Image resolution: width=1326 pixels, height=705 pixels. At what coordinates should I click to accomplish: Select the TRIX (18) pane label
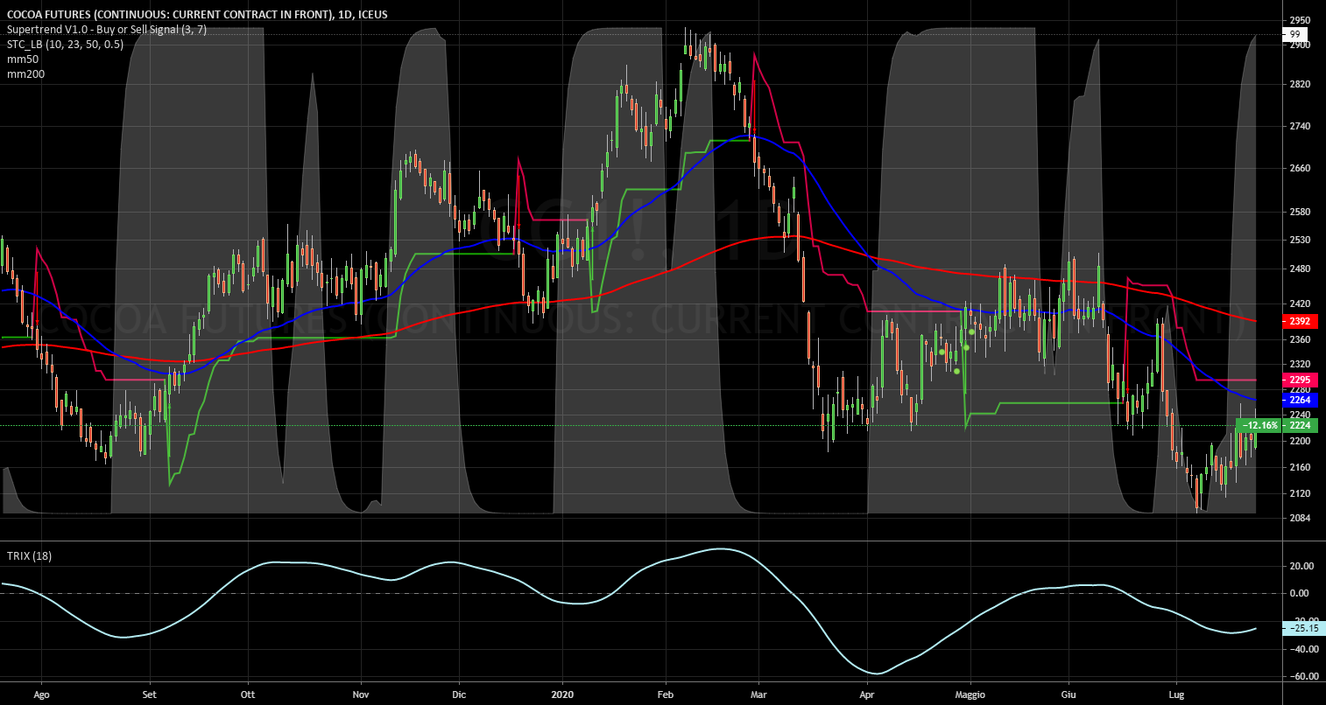(30, 555)
